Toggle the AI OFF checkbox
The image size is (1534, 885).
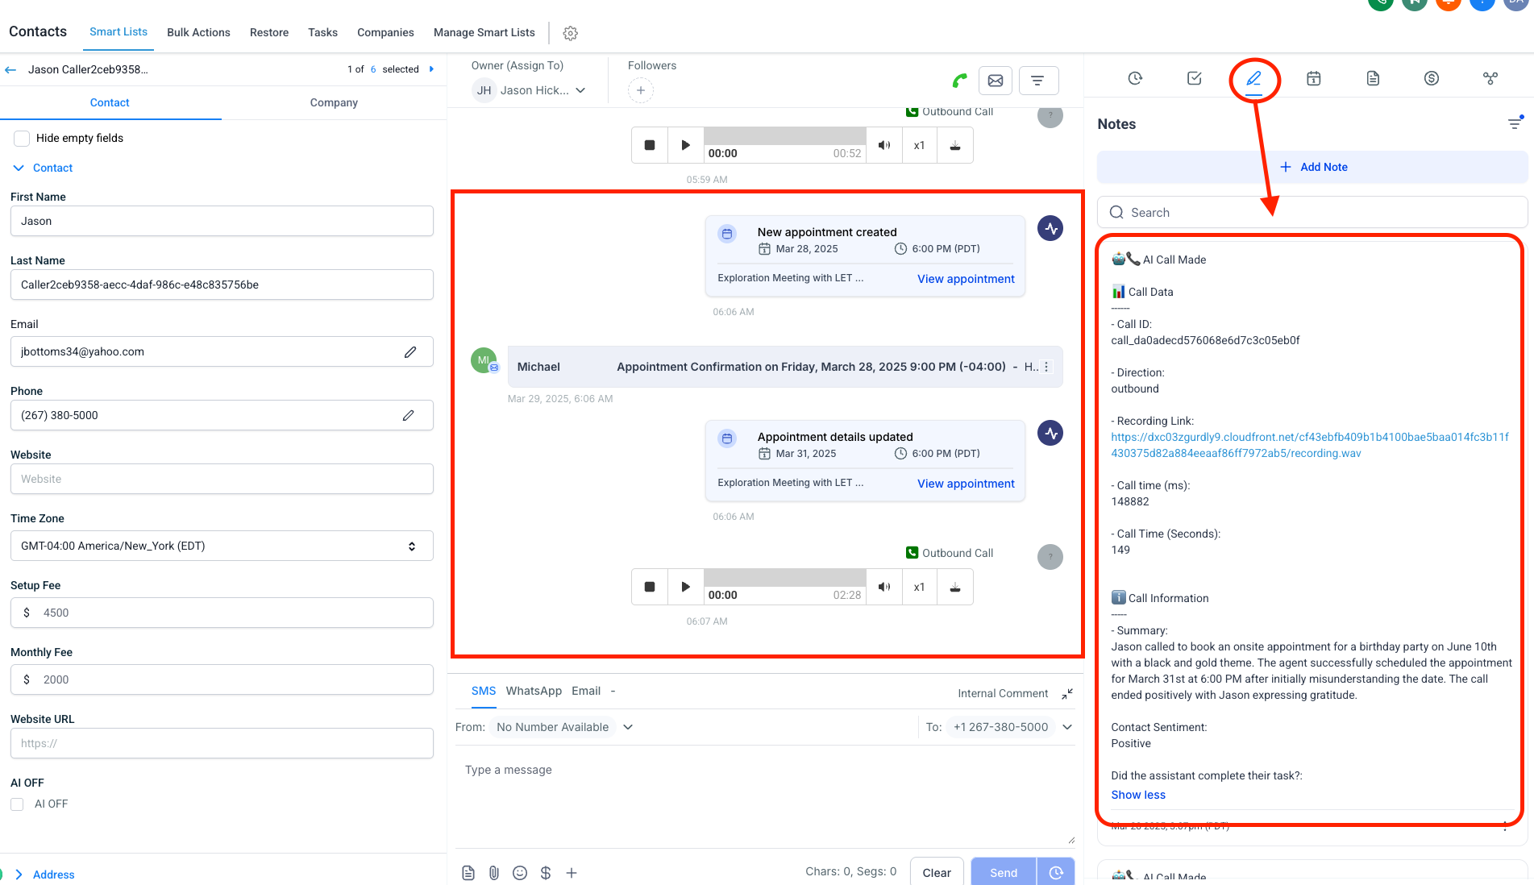(x=17, y=804)
